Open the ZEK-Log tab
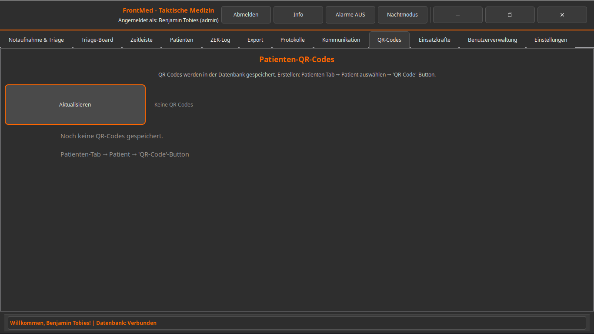This screenshot has height=334, width=594. coord(220,40)
